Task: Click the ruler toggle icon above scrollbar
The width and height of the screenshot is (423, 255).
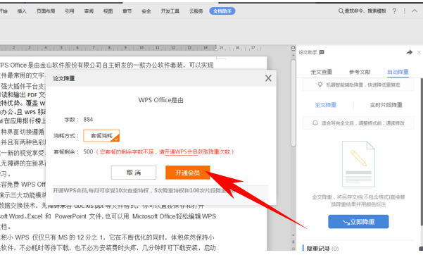Action: pos(293,49)
